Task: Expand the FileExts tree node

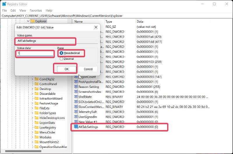Action: [32, 108]
